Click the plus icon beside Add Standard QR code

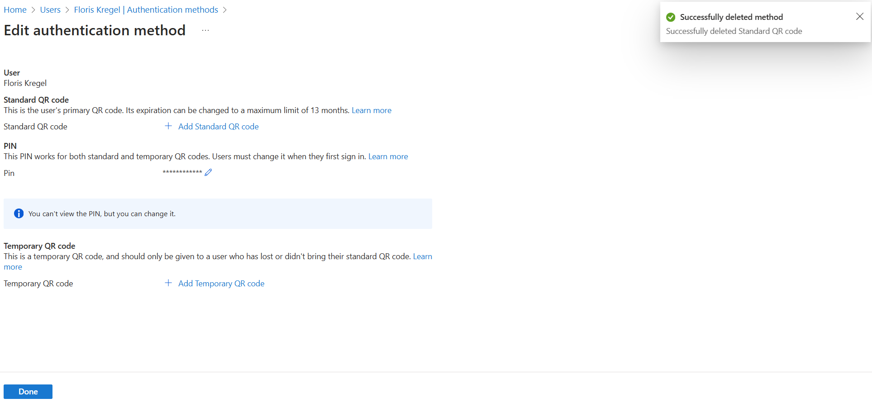(168, 126)
